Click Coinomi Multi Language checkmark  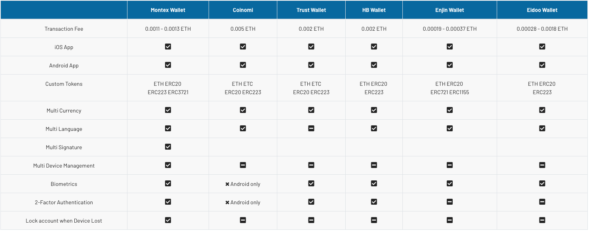click(243, 128)
